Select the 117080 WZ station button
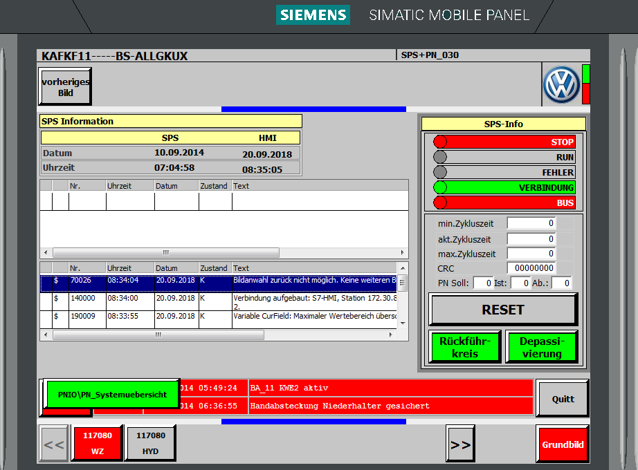The image size is (638, 470). (98, 443)
